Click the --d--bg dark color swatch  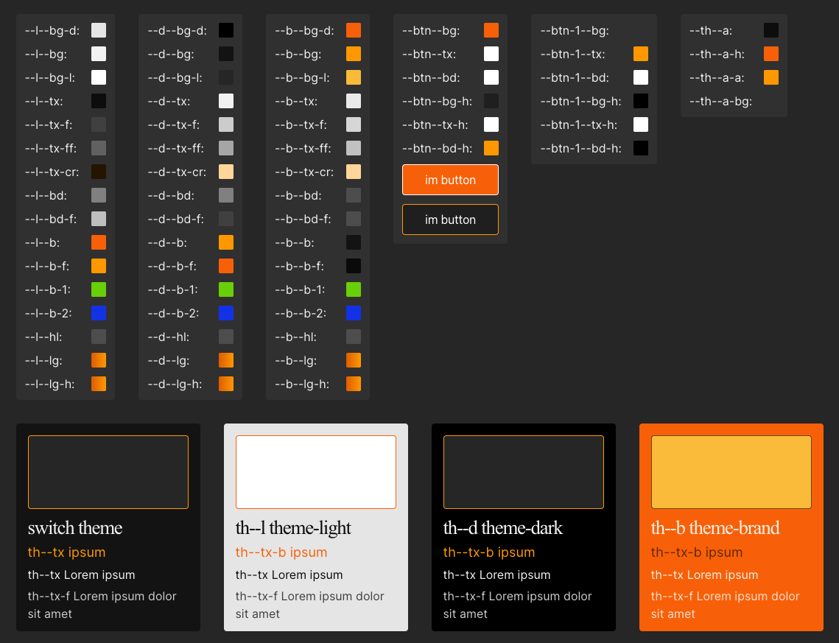[x=225, y=54]
